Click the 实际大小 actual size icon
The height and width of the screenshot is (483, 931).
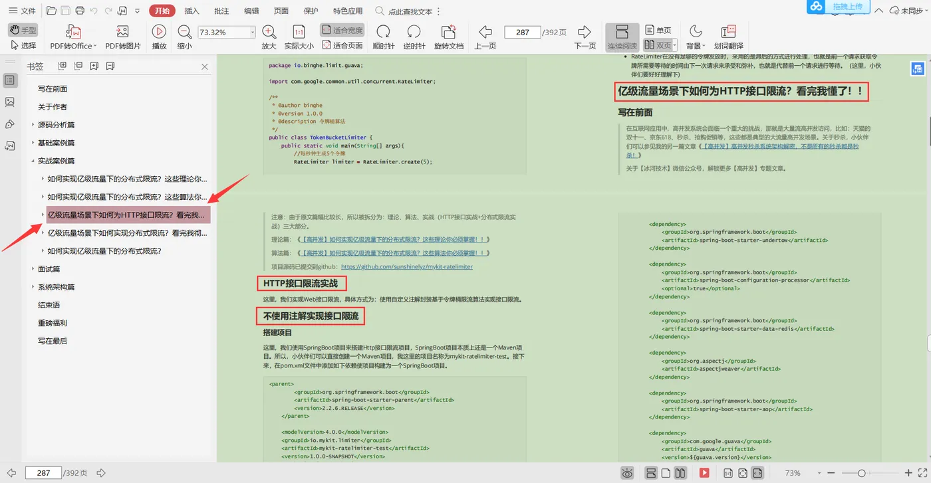(x=299, y=32)
